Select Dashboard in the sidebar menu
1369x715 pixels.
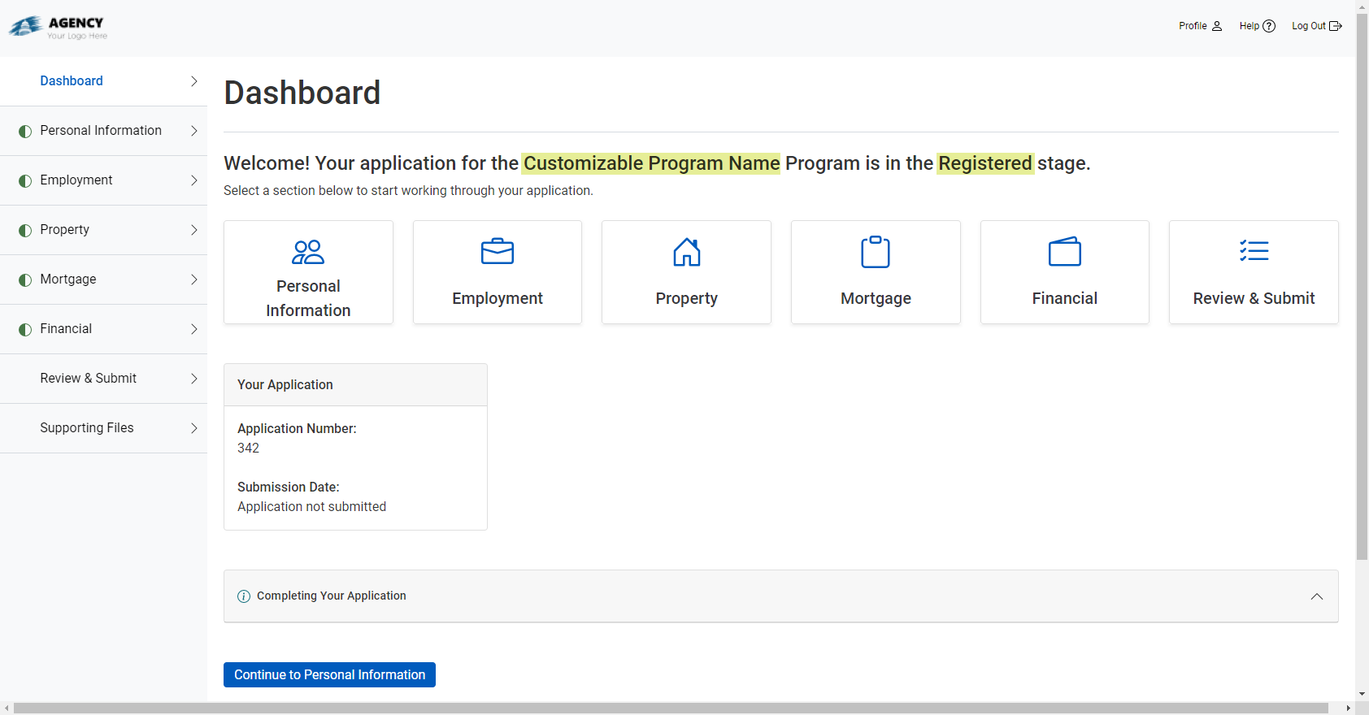click(72, 81)
